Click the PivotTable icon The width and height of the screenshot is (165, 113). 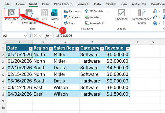click(12, 13)
